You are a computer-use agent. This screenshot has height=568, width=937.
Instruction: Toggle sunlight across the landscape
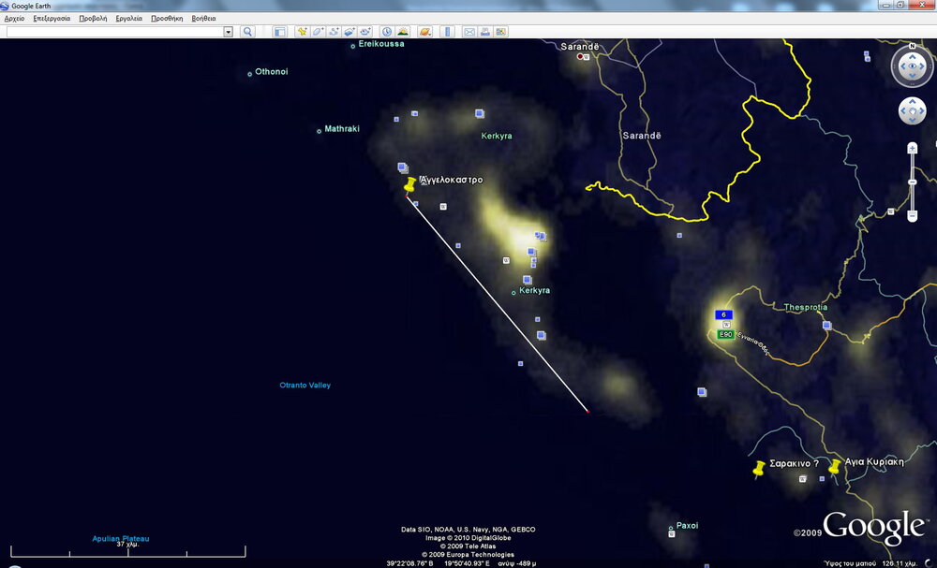pos(402,32)
